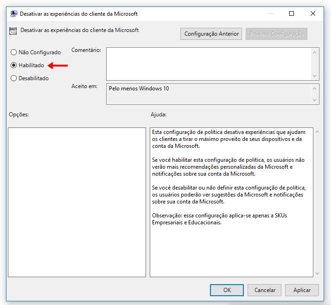Apply changes with the Aplicar button
This screenshot has width=331, height=305.
point(302,290)
